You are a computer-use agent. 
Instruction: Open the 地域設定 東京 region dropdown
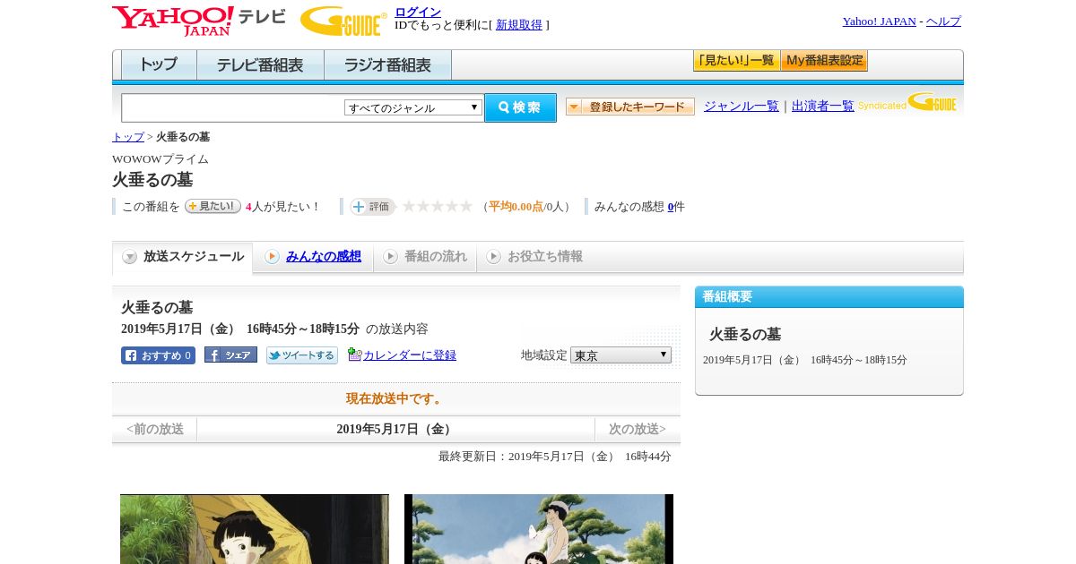(x=620, y=355)
